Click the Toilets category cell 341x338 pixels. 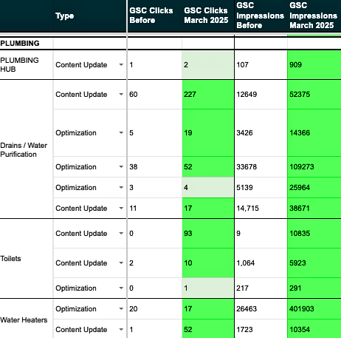[x=27, y=259]
